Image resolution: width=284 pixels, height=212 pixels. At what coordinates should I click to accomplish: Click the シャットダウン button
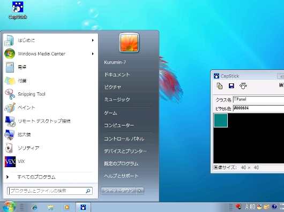[118, 191]
